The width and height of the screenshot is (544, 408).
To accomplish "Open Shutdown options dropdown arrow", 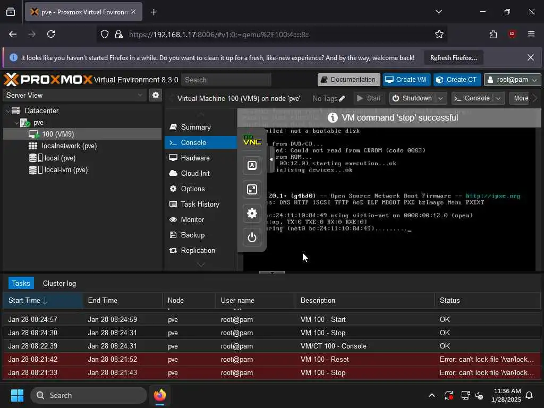I will 440,98.
